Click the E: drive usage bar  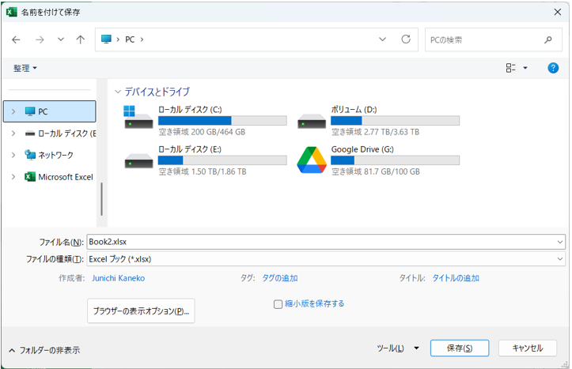222,160
